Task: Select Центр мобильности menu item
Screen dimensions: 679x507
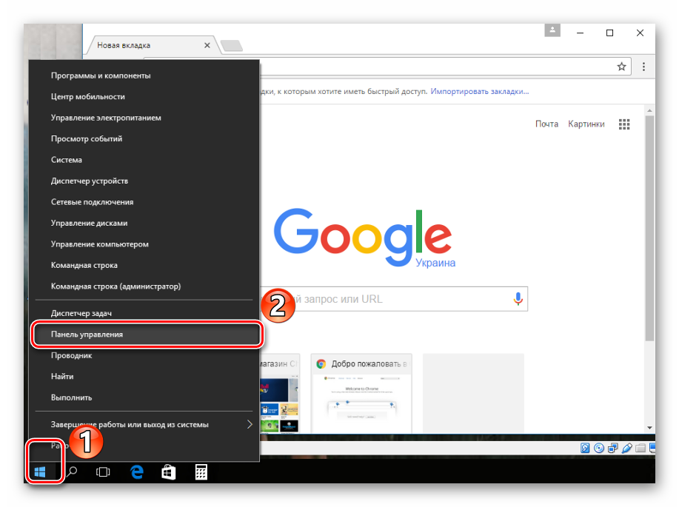Action: coord(144,96)
